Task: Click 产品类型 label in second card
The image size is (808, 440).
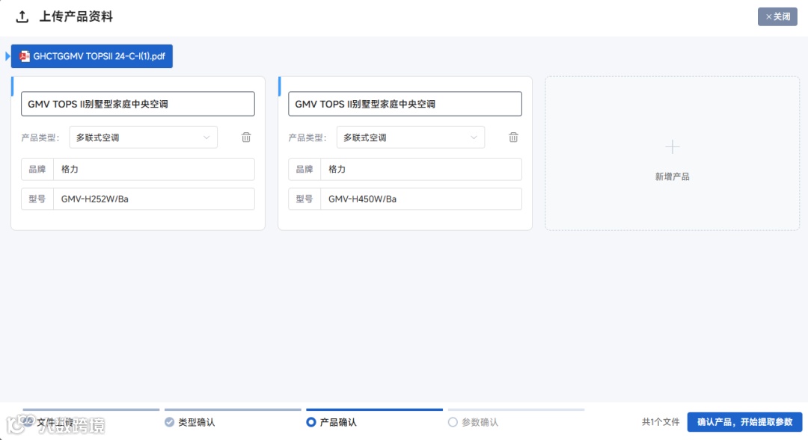Action: (307, 137)
